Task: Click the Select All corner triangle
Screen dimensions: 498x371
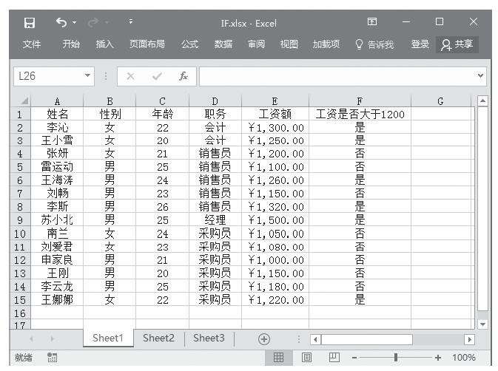Action: click(x=24, y=101)
